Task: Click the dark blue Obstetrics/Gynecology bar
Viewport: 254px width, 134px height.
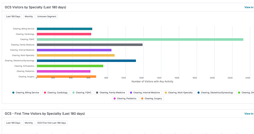Action: click(x=86, y=61)
